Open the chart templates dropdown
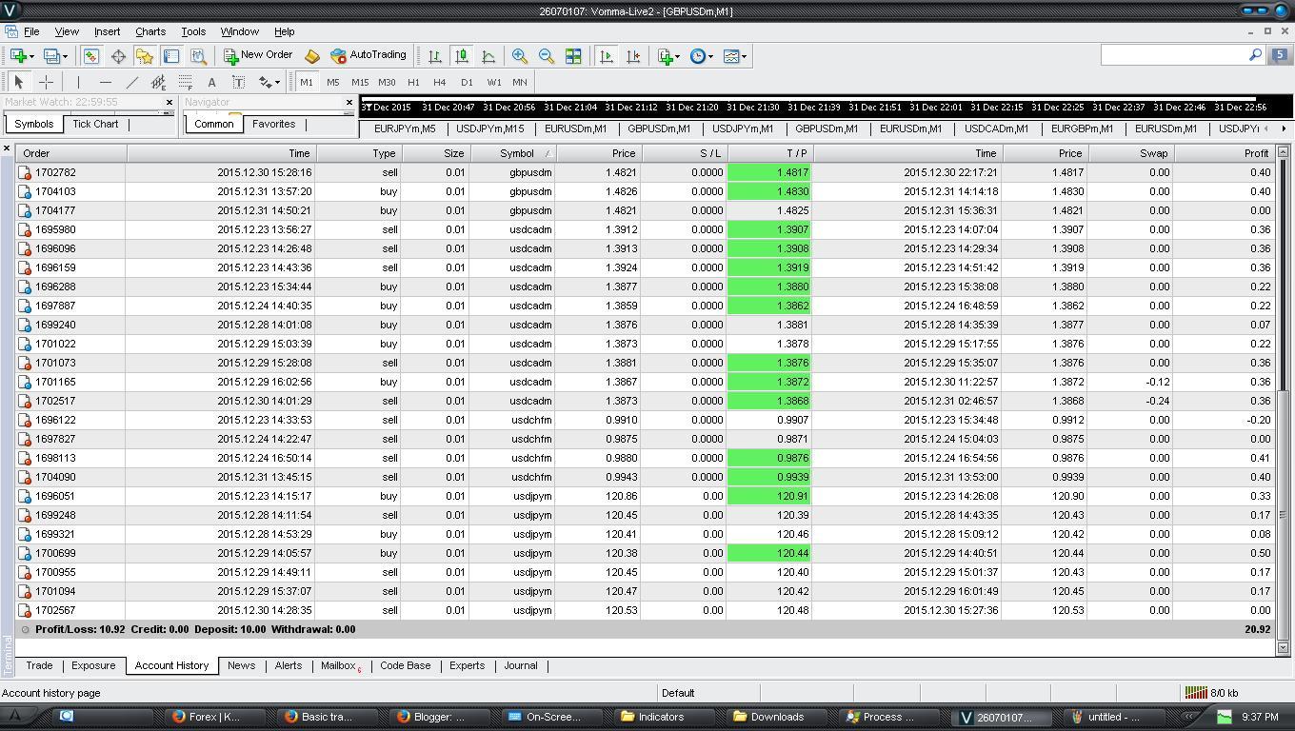The width and height of the screenshot is (1295, 731). point(735,56)
